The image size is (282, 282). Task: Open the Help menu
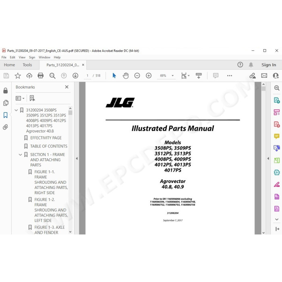tap(57, 57)
